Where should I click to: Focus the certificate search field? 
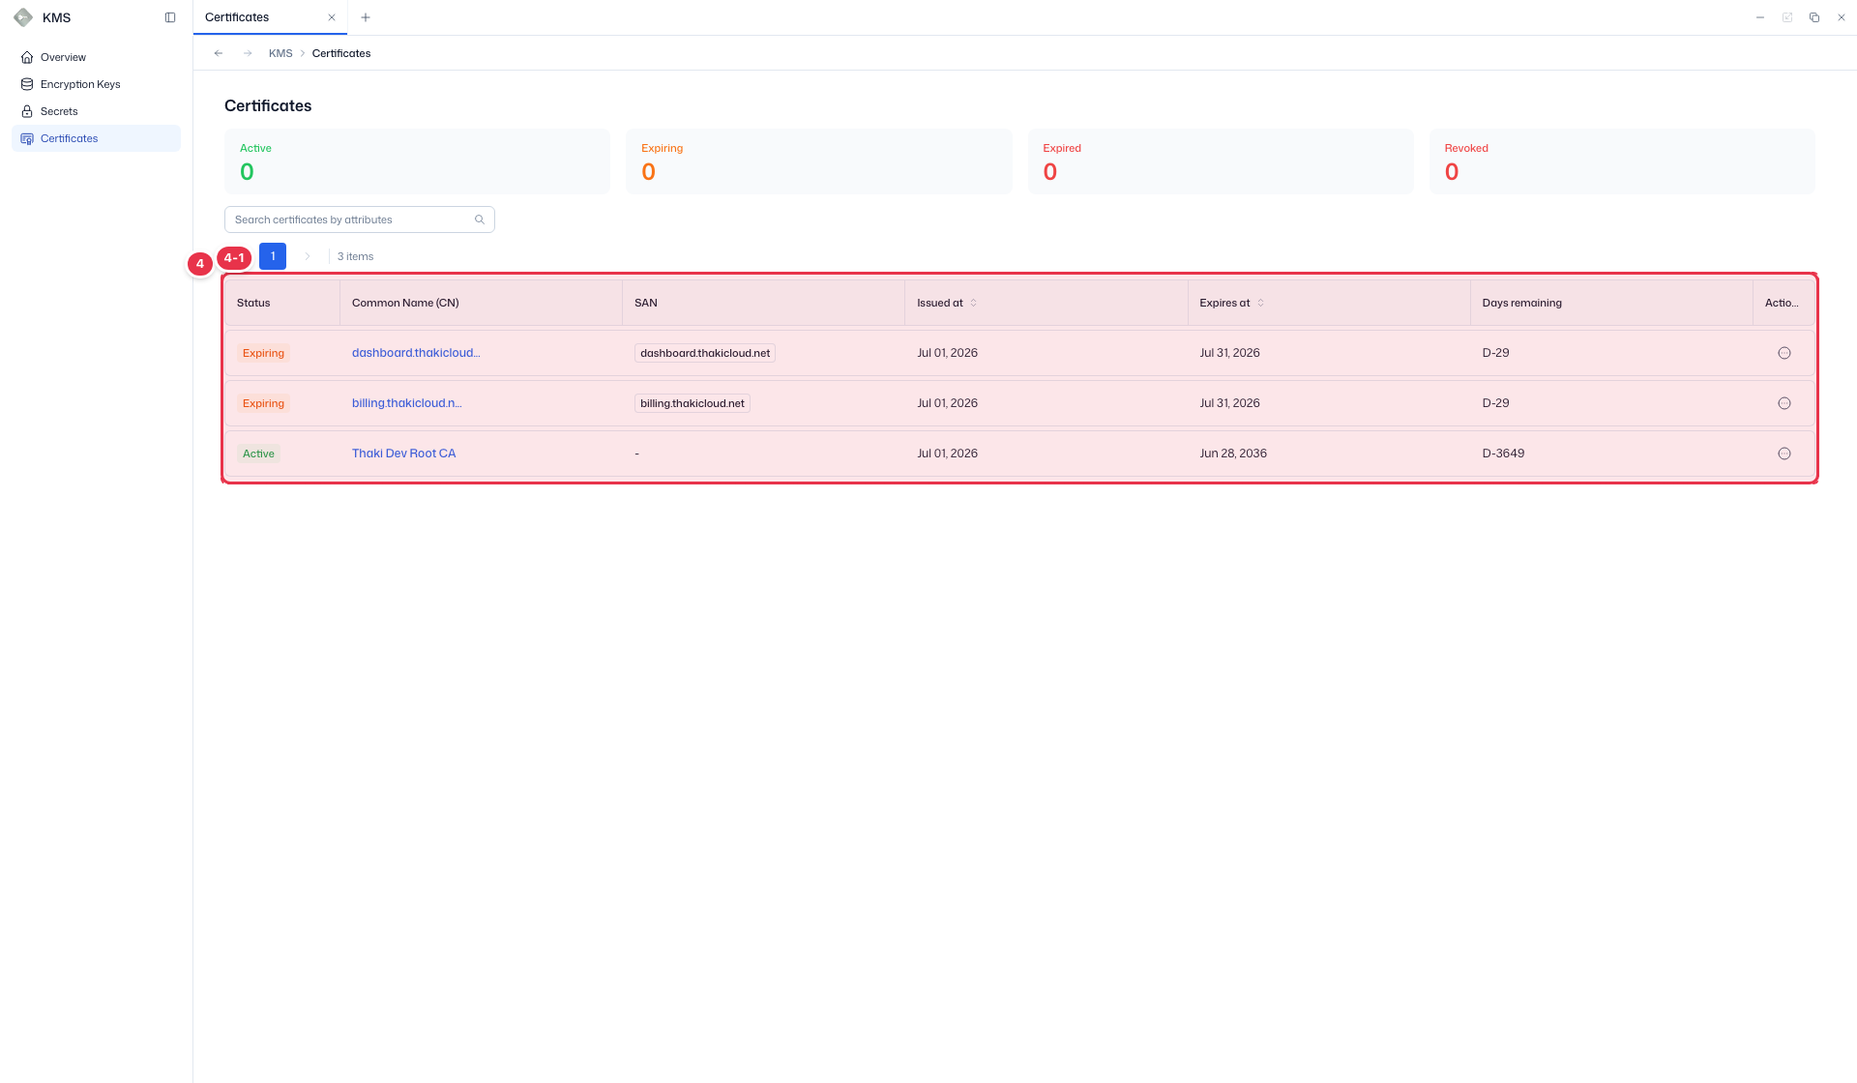(360, 220)
